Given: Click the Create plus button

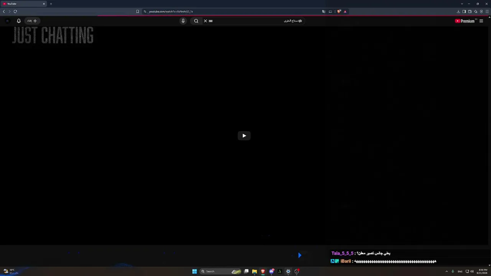Looking at the screenshot, I should point(32,21).
